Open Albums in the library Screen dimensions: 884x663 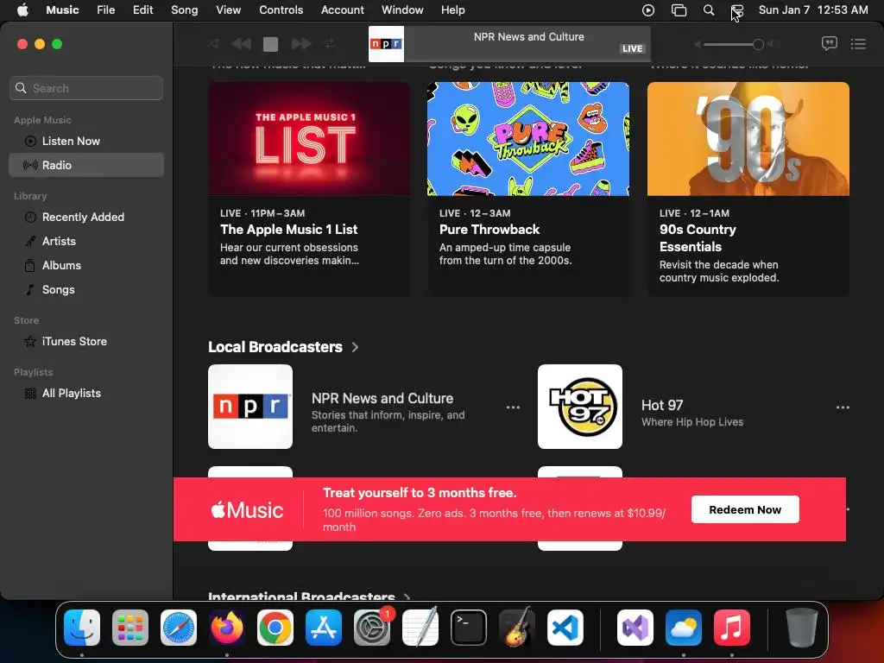pyautogui.click(x=86, y=266)
